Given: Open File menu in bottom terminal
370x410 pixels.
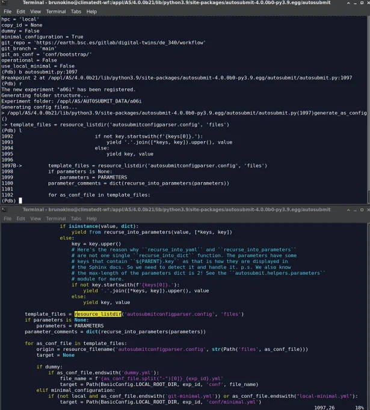Looking at the screenshot, I should click(7, 218).
